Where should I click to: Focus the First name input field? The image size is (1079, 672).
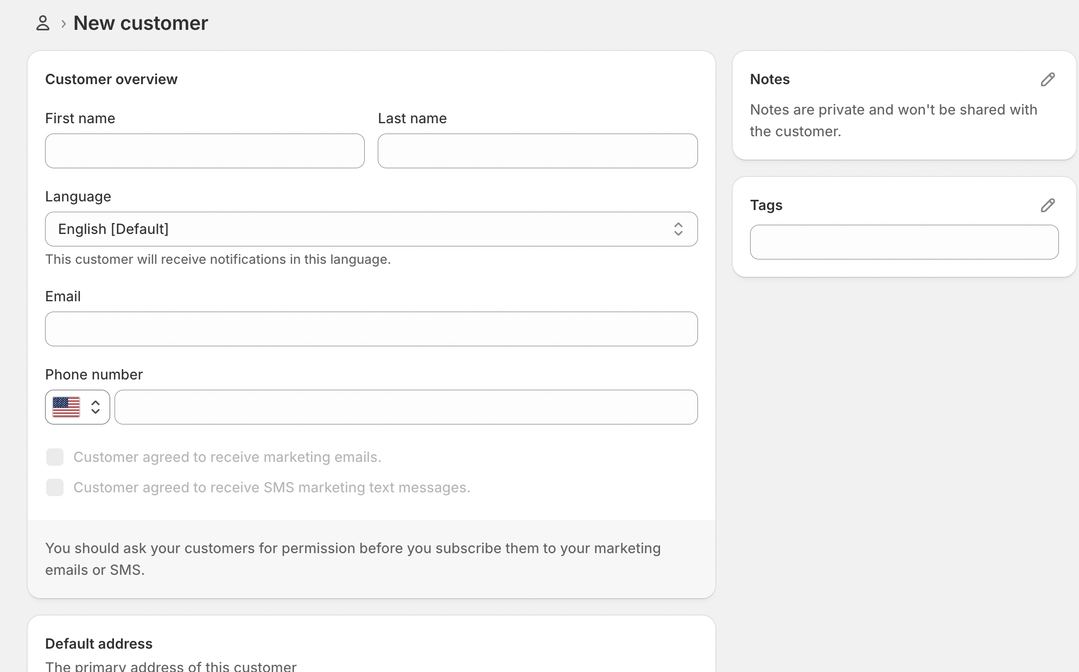pyautogui.click(x=205, y=151)
